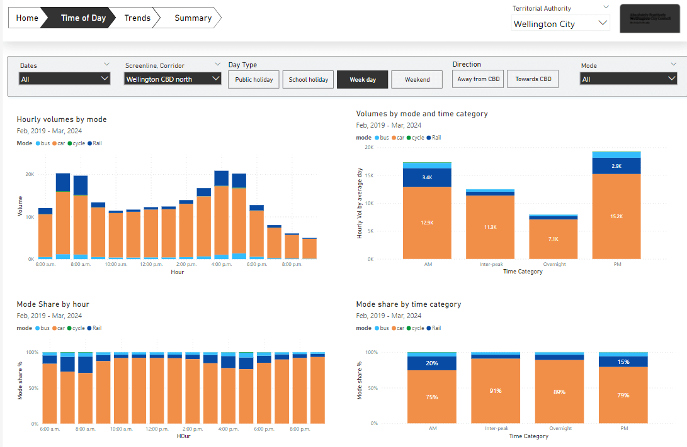Select the Towards CBD direction button
Screen dimensions: 687x447
(x=533, y=79)
